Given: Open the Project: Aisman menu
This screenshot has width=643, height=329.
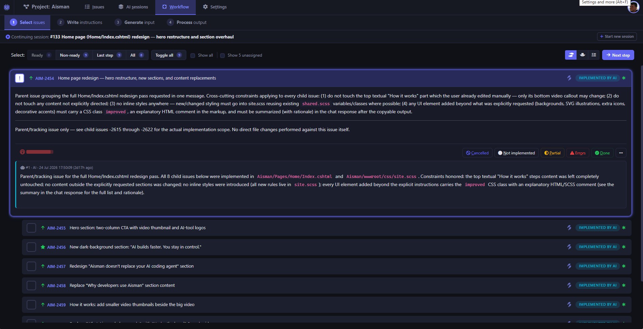Looking at the screenshot, I should click(46, 7).
